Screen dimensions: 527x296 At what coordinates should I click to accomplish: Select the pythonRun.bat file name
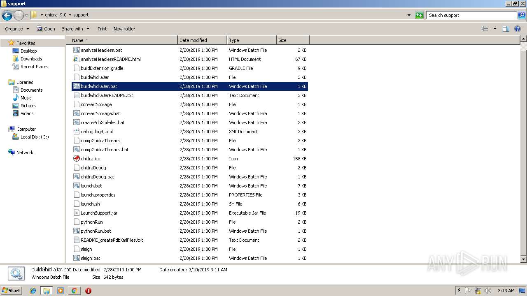click(x=96, y=231)
